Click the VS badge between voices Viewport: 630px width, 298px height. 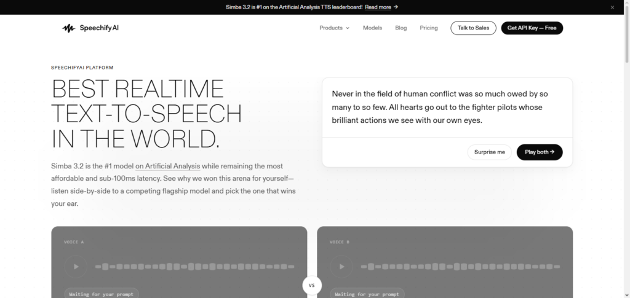pos(312,286)
